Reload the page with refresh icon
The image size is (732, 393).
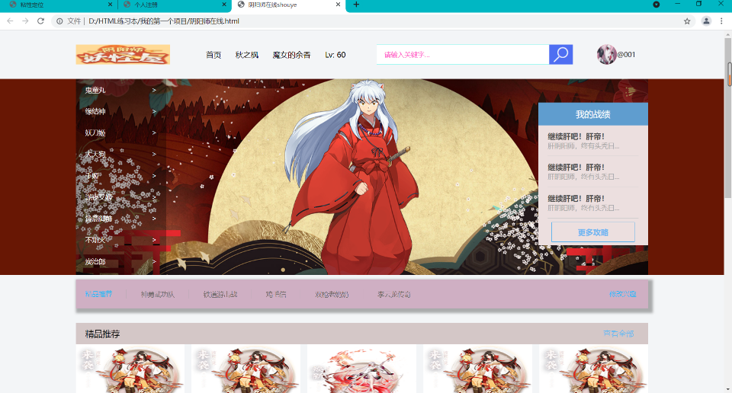click(x=40, y=21)
